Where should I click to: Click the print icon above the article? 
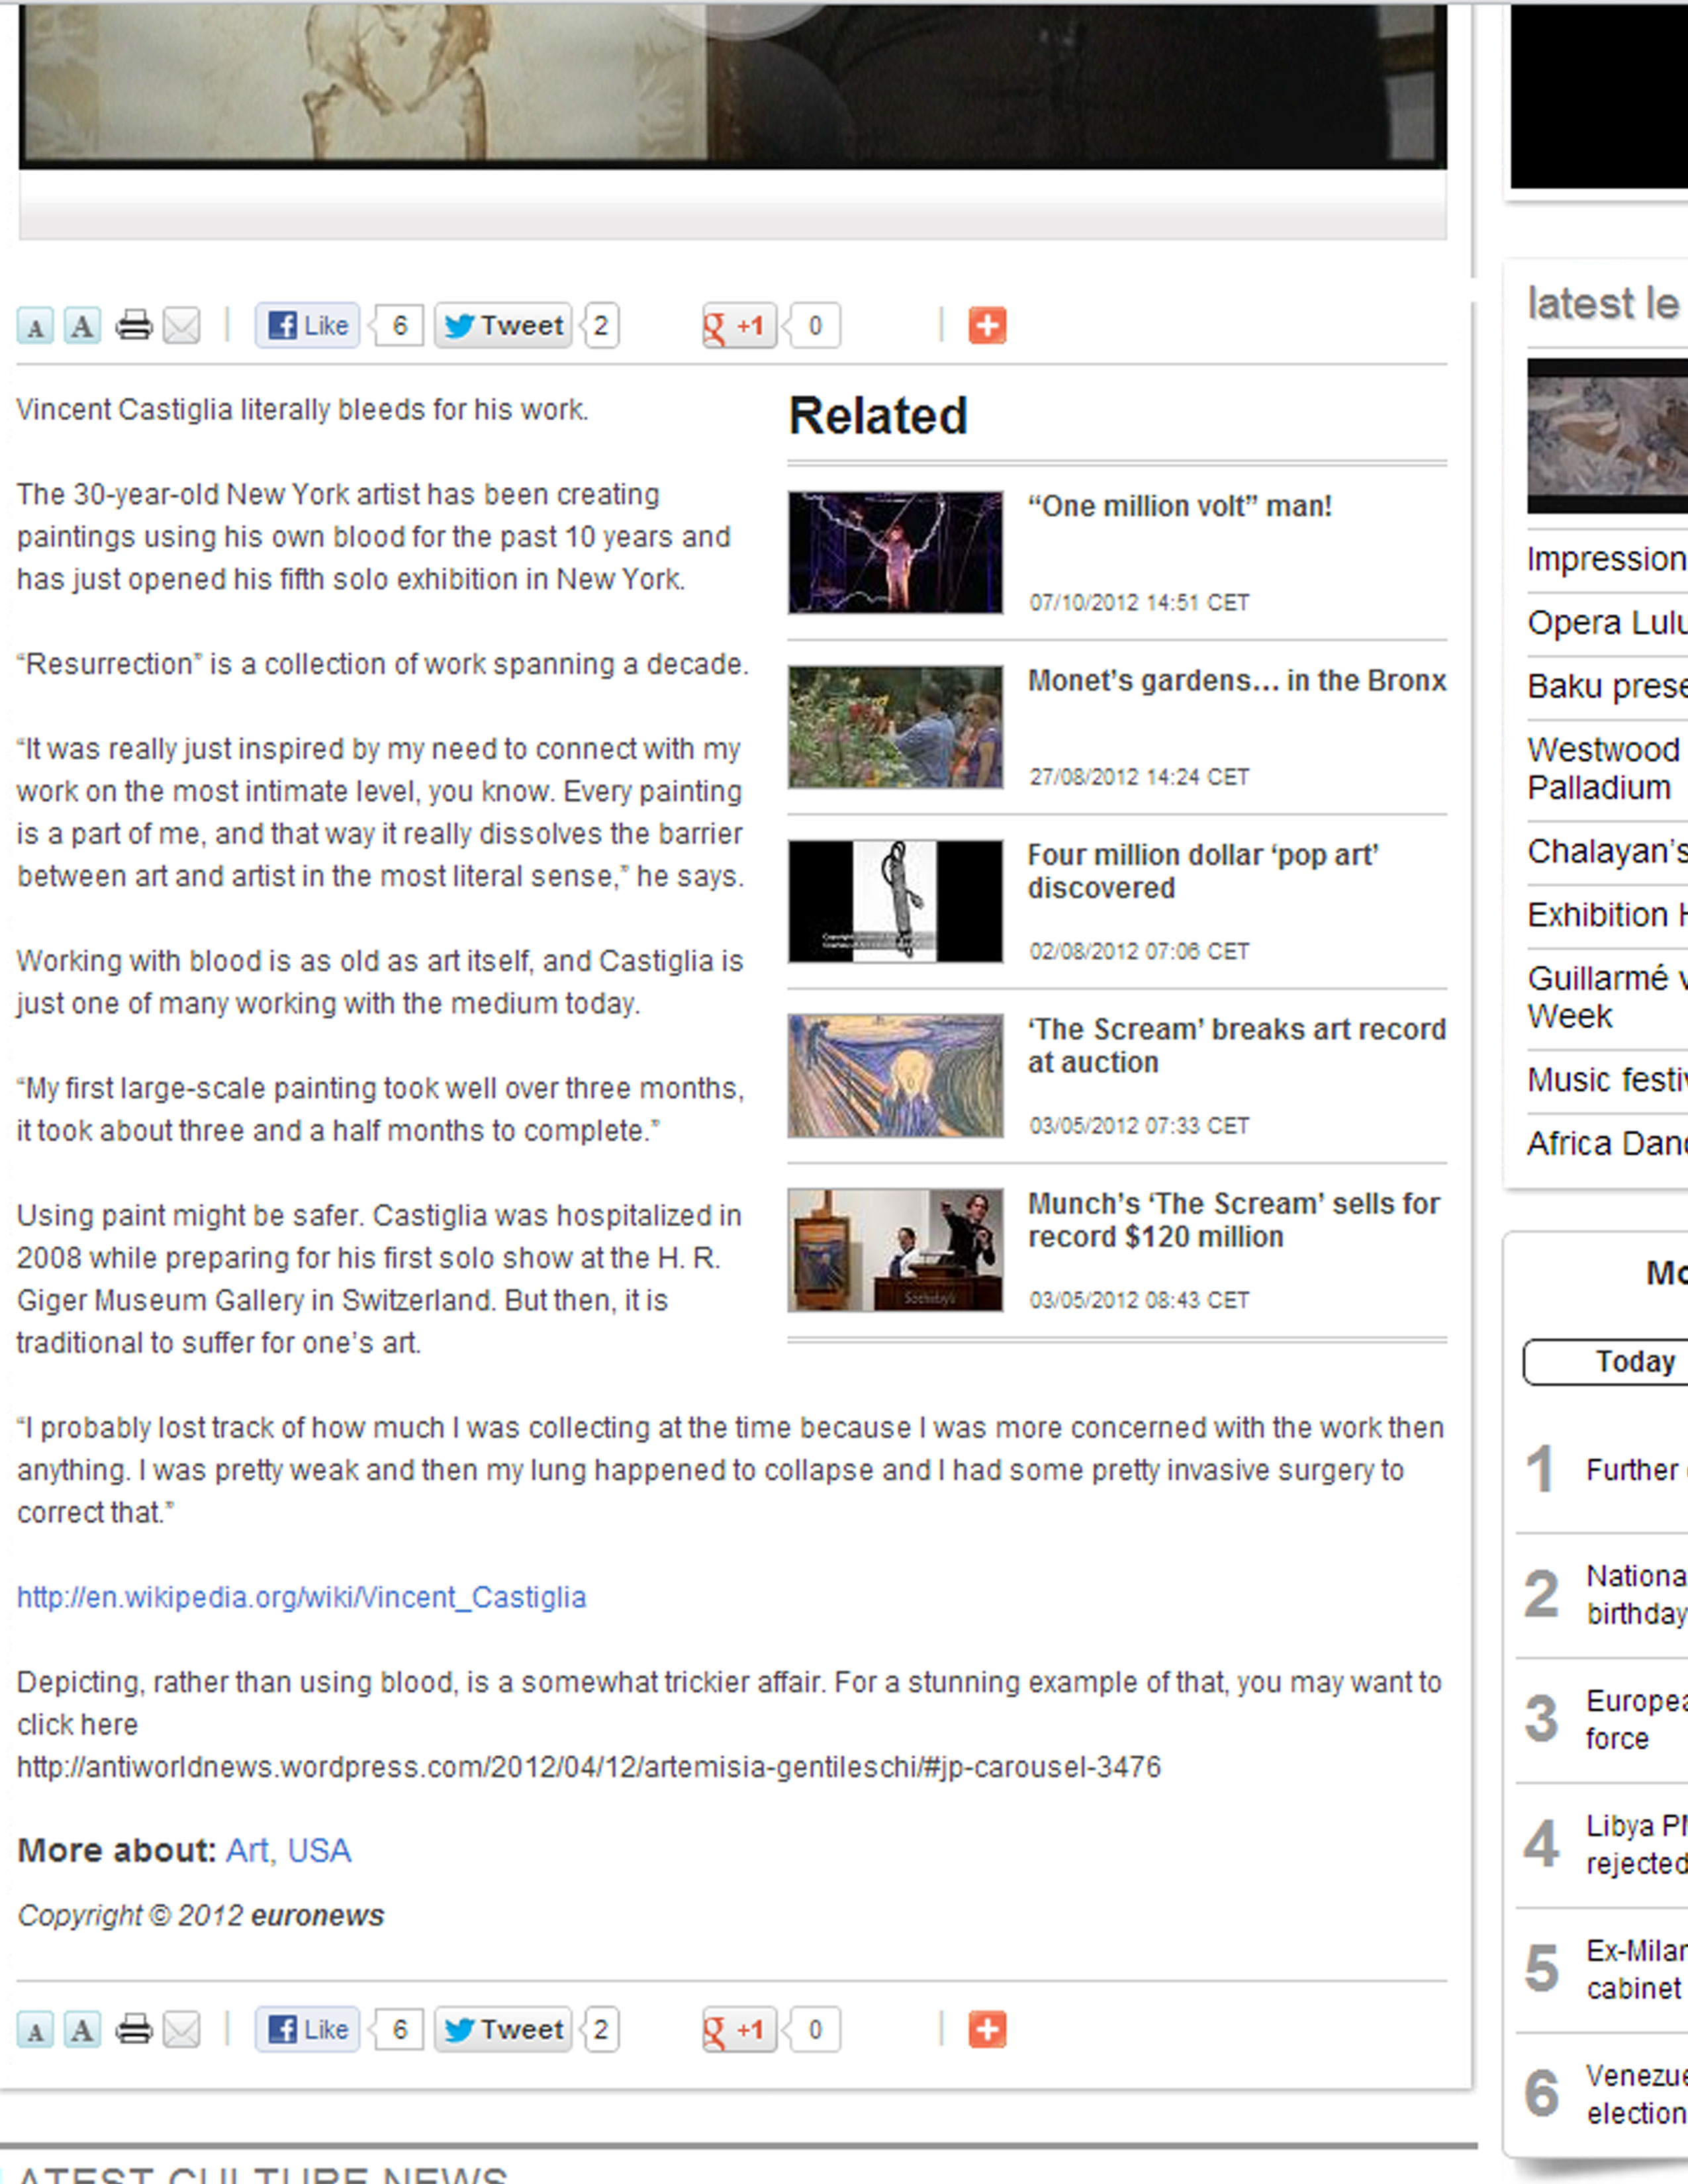(134, 326)
